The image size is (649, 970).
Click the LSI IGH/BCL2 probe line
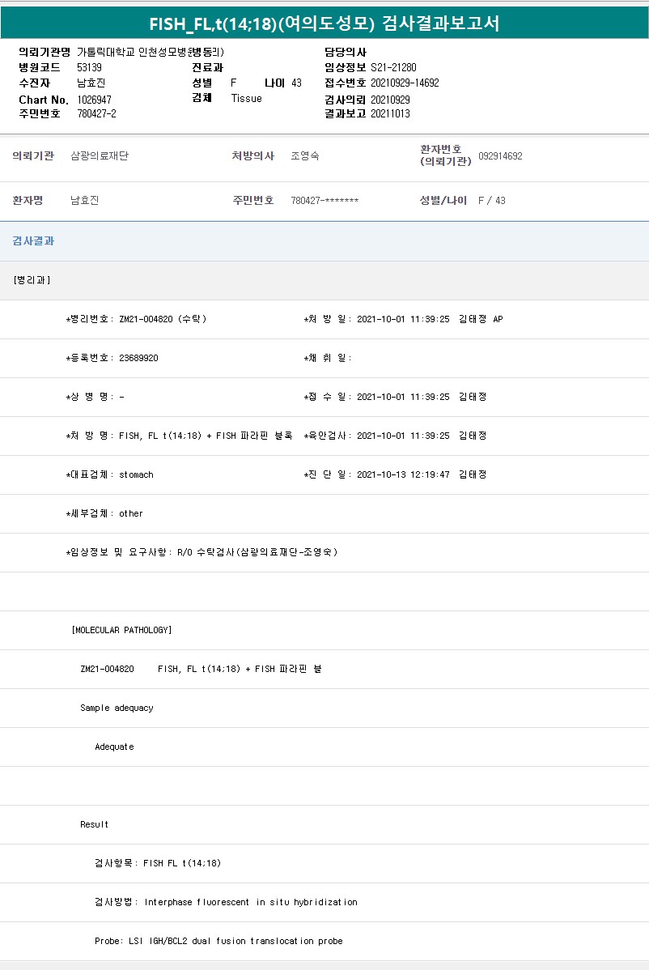218,942
